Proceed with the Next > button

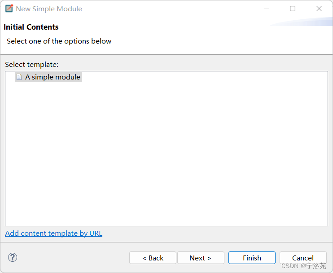coord(201,258)
